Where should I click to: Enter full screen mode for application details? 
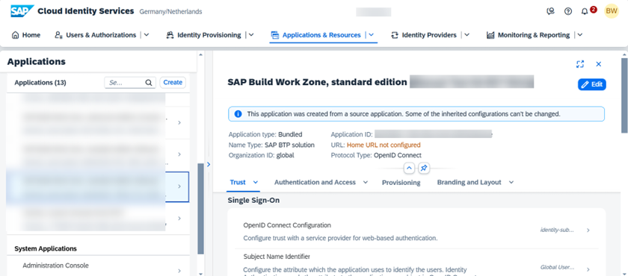click(580, 64)
